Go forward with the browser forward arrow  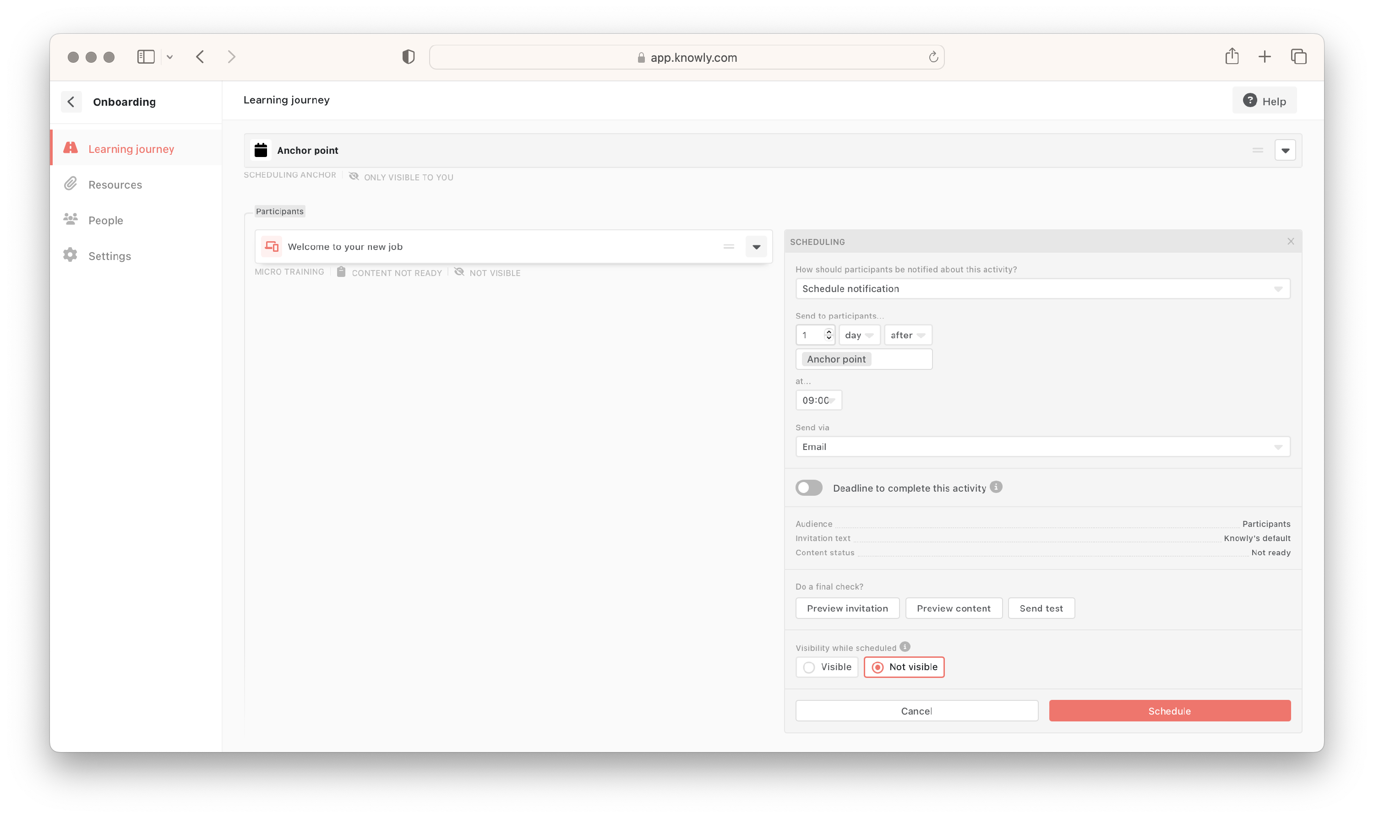(232, 57)
